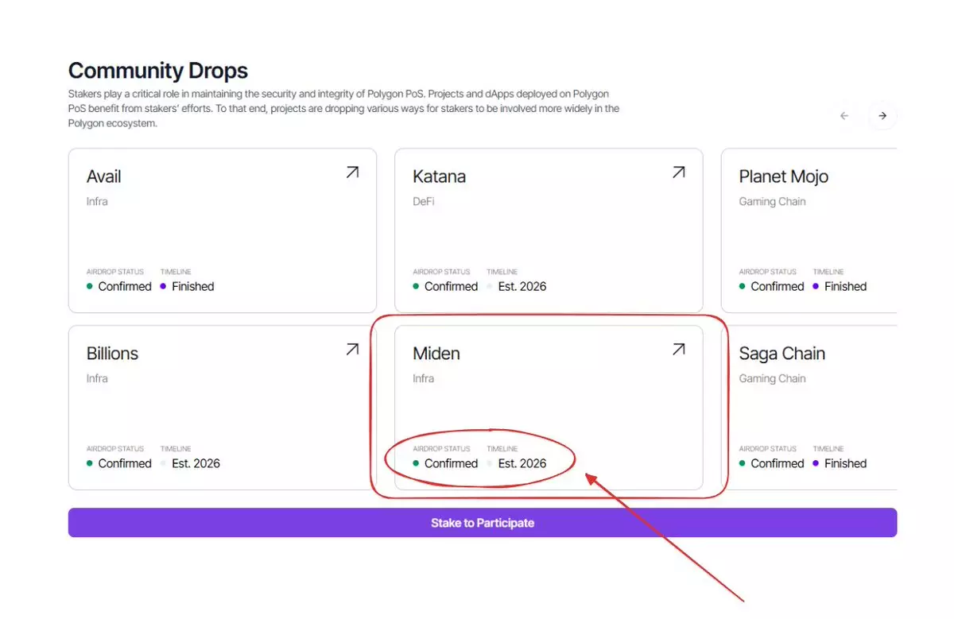Click Miden's Confirmed airdrop status text
The height and width of the screenshot is (619, 954).
pyautogui.click(x=451, y=464)
